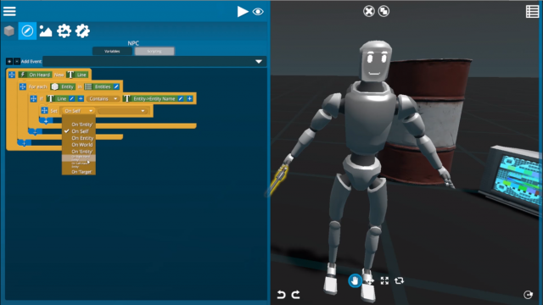
Task: Click the duplicate squares icon above viewport
Action: click(x=383, y=11)
